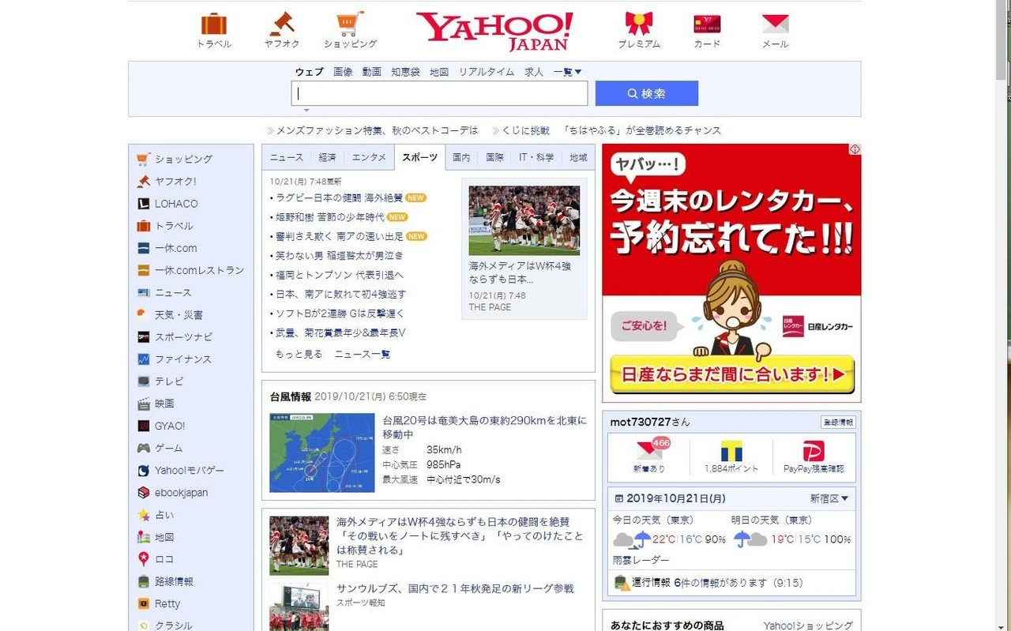Open LOHACO in the left sidebar
Viewport: 1011px width, 631px height.
176,203
